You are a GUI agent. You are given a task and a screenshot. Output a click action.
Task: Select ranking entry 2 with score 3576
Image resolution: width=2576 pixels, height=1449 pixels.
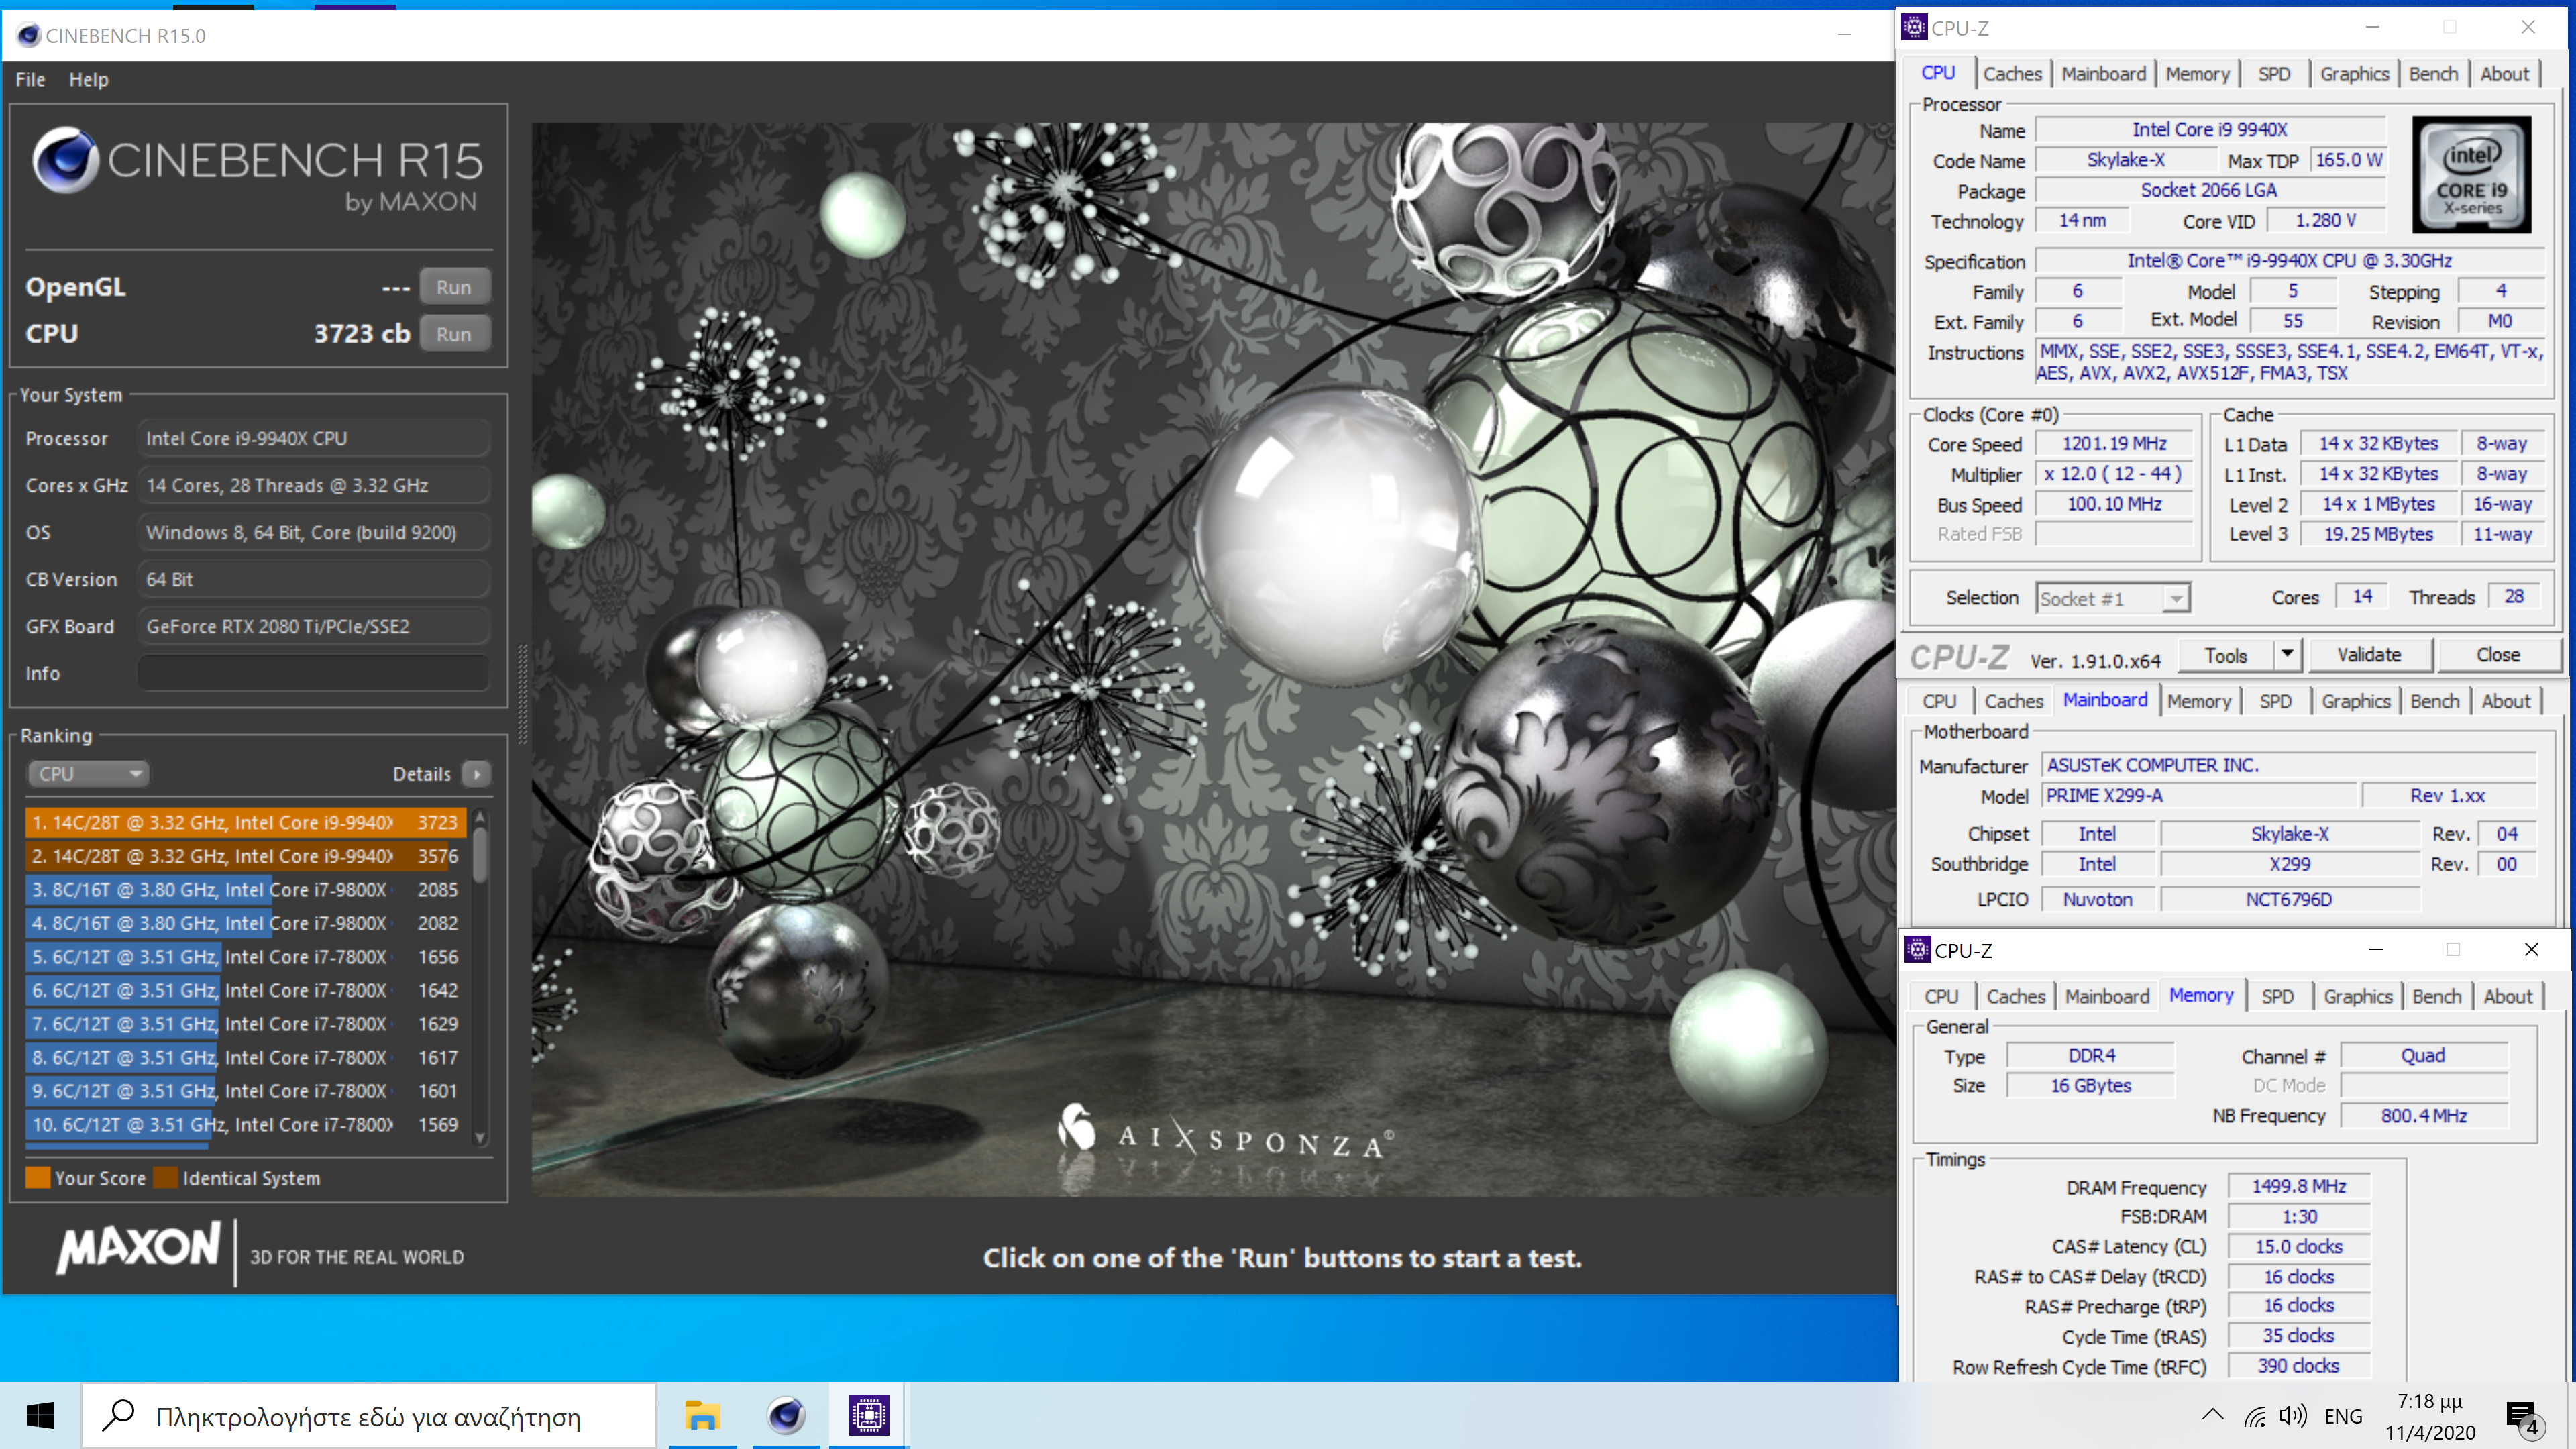[246, 856]
